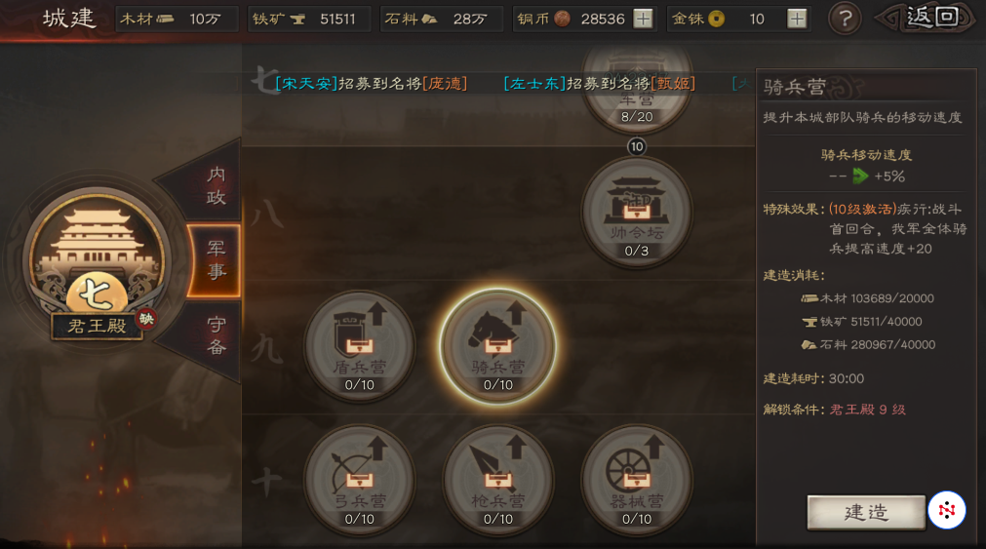Switch to the 守备 tab
This screenshot has height=549, width=986.
[x=216, y=335]
